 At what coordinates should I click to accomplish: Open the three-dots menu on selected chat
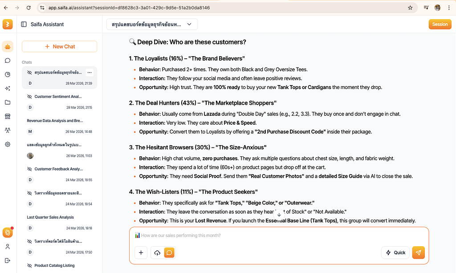[x=90, y=73]
